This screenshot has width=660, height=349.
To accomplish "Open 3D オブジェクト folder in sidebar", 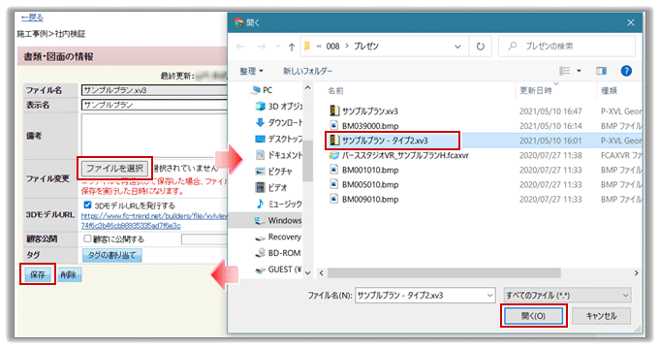I will [279, 106].
